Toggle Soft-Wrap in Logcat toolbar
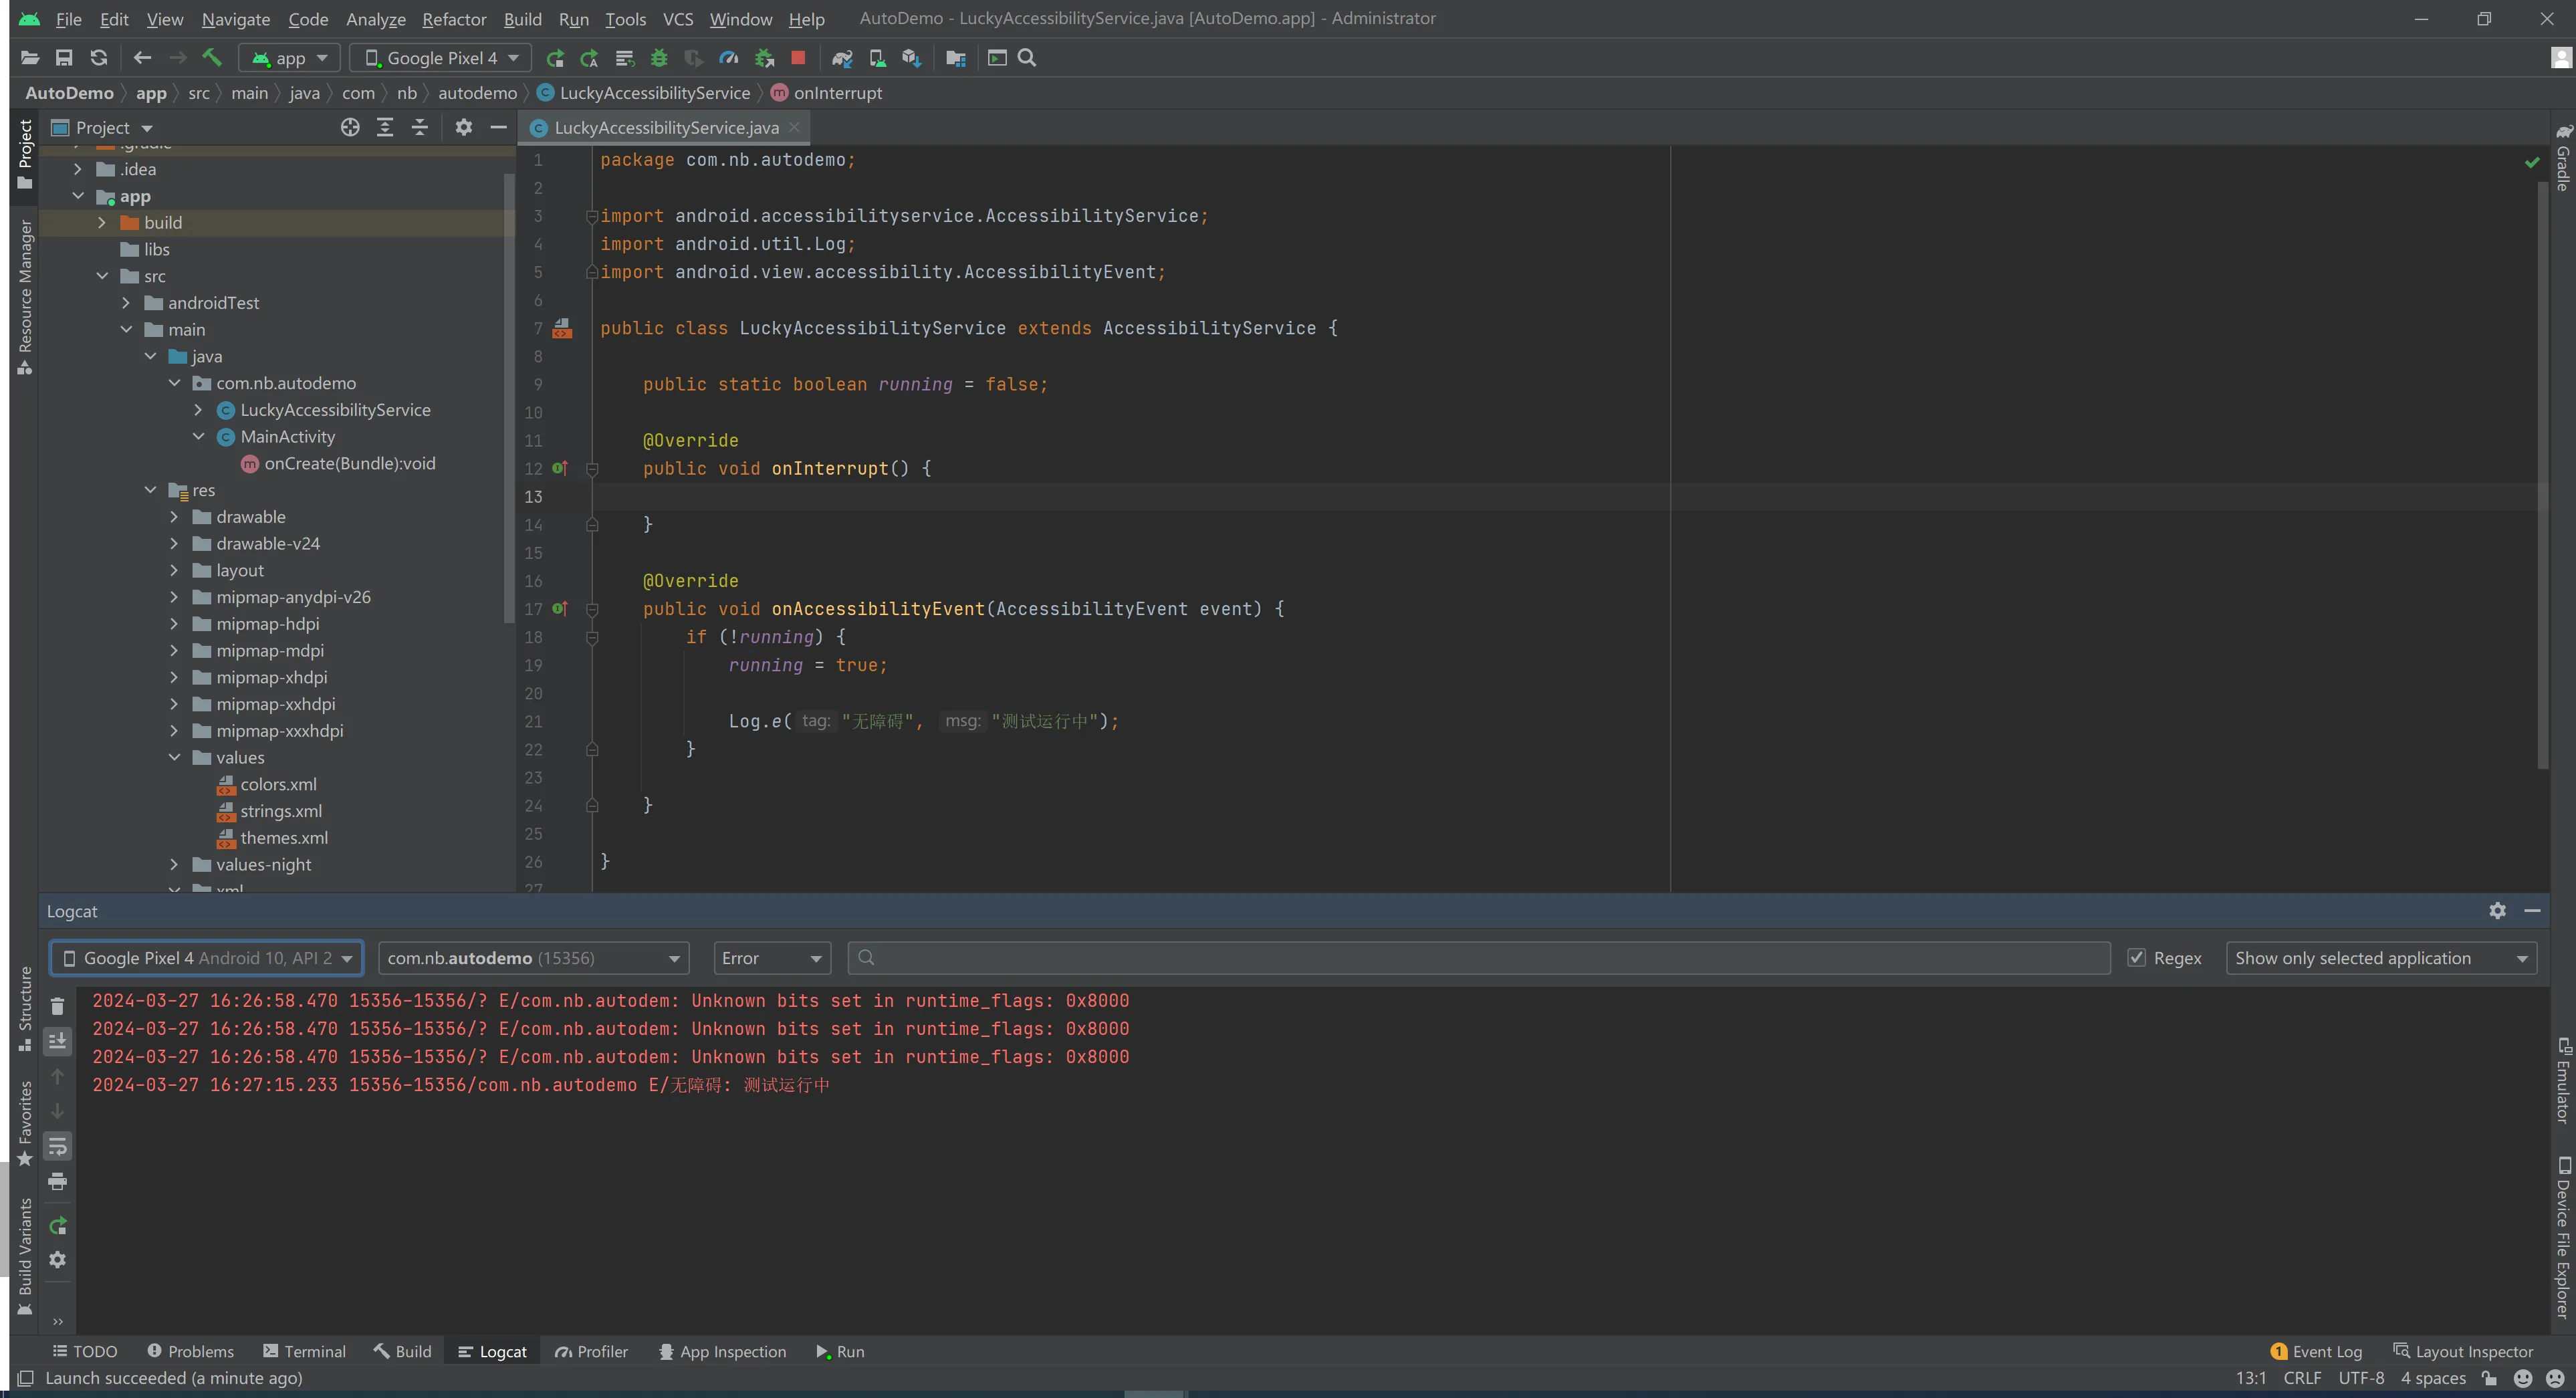2576x1398 pixels. (57, 1146)
